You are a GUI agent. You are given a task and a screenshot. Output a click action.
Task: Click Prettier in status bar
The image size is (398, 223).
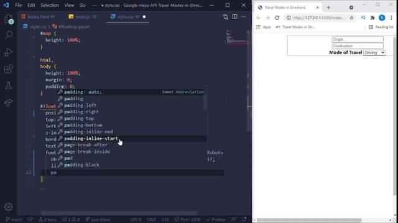216,219
